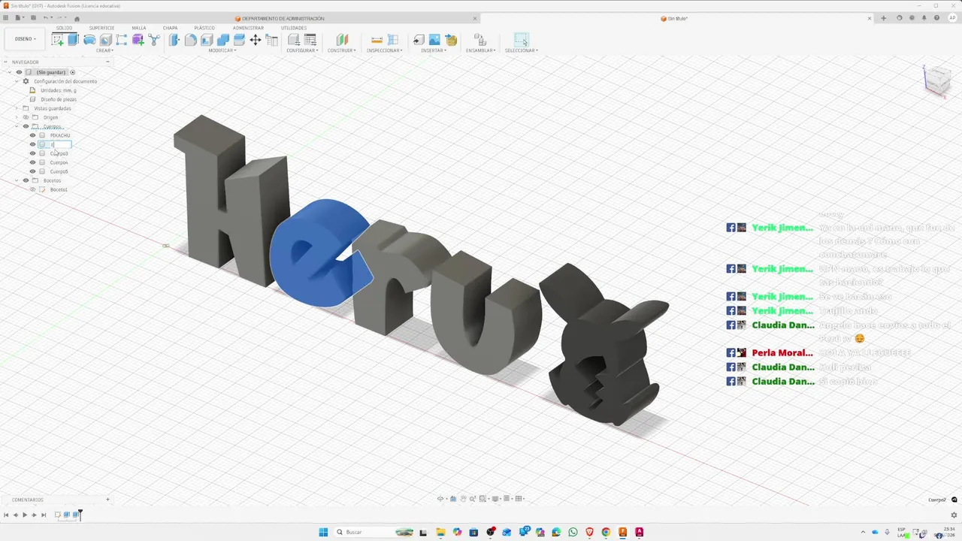Click the Insert Canvas image icon
The width and height of the screenshot is (962, 541).
pos(434,40)
